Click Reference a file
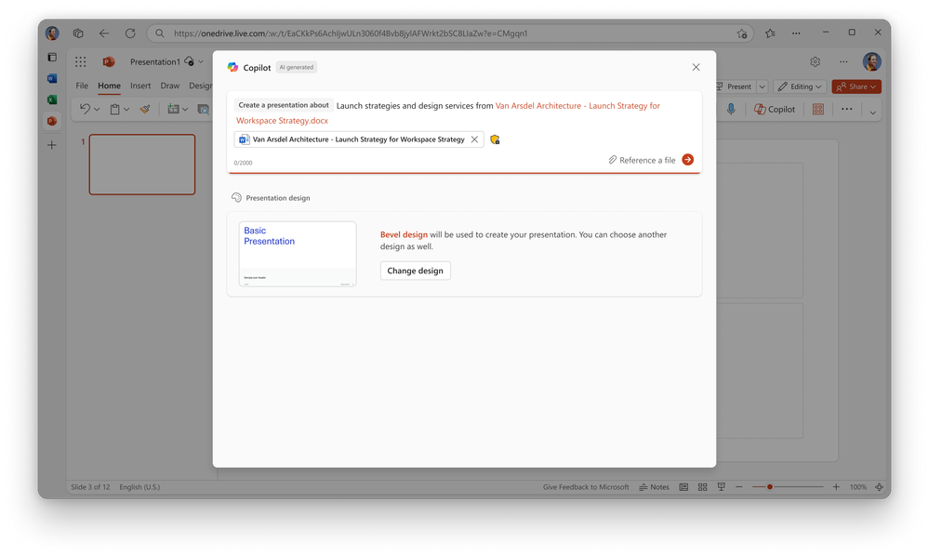Viewport: 929px width, 556px height. coord(642,160)
